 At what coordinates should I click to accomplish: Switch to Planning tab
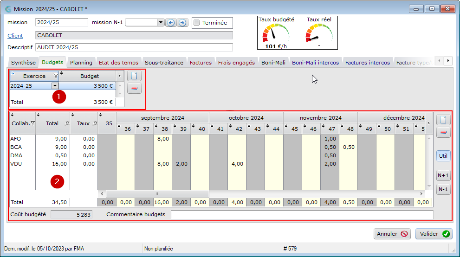point(81,63)
